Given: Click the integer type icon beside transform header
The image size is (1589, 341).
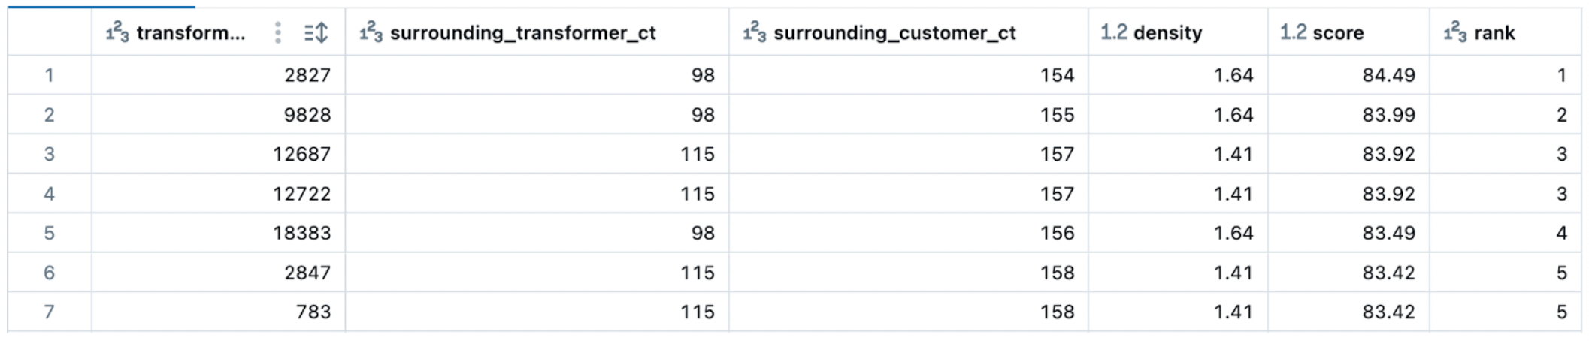Looking at the screenshot, I should point(117,32).
